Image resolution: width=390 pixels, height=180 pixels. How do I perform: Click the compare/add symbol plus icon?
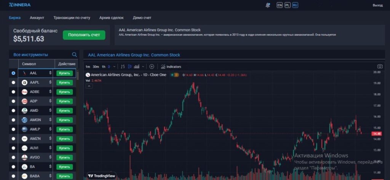click(152, 66)
